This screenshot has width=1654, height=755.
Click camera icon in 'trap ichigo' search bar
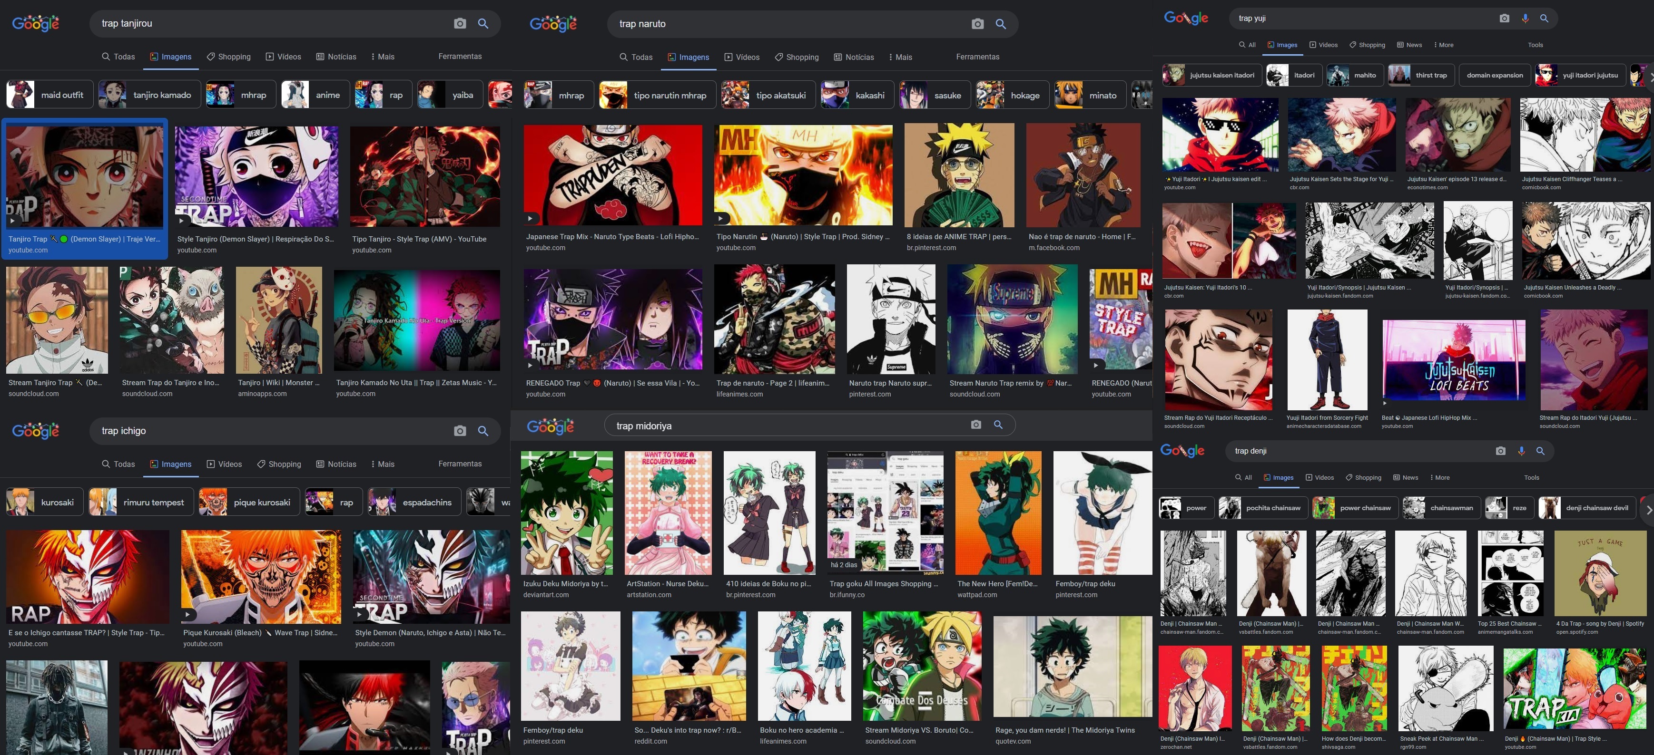(x=460, y=430)
